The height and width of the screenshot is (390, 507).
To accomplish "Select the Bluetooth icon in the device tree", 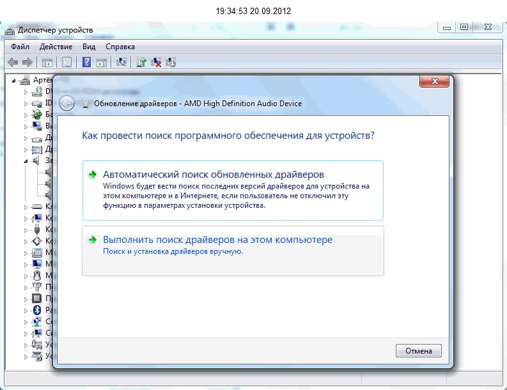I will (37, 310).
